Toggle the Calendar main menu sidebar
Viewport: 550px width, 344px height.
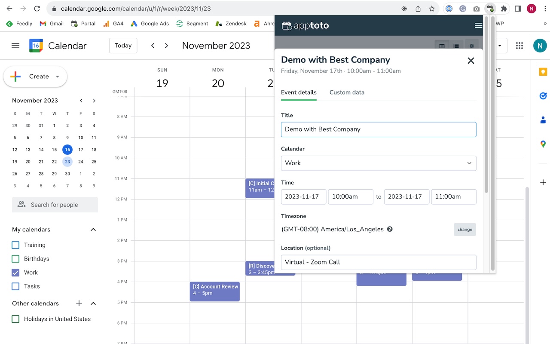15,46
